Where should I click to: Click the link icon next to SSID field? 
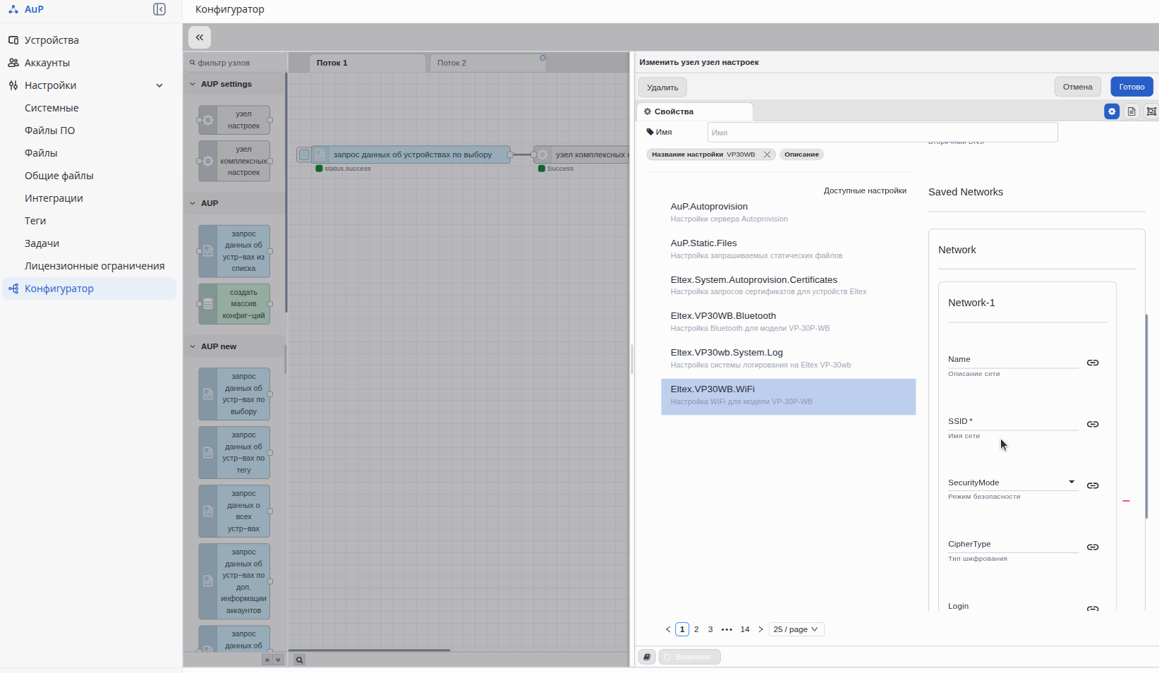click(1093, 424)
